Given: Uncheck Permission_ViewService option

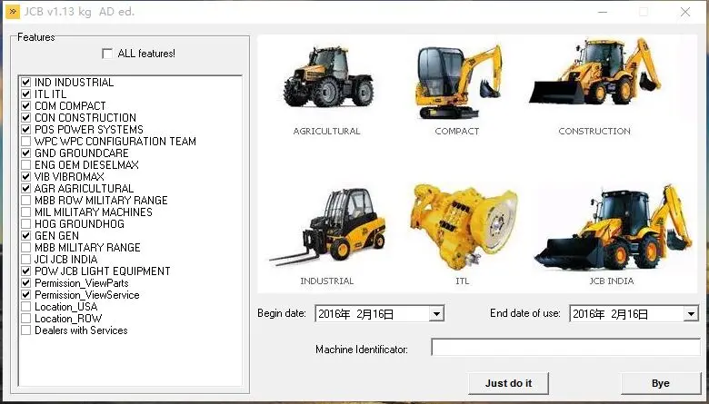Looking at the screenshot, I should coord(25,295).
